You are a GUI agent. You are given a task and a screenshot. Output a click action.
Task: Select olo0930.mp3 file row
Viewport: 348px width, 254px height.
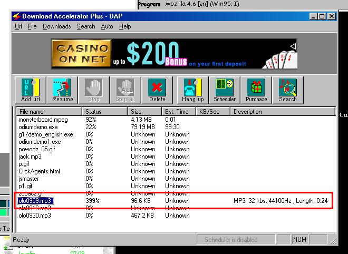(35, 216)
